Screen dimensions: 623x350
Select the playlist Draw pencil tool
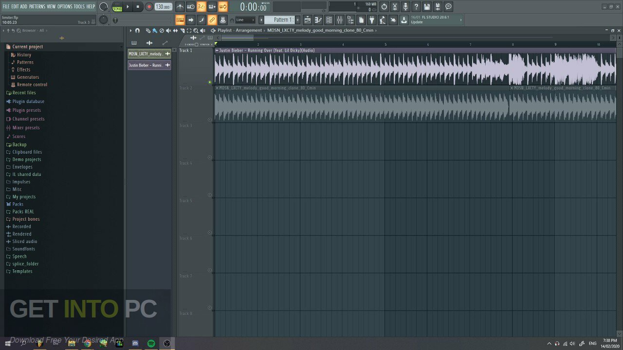tap(148, 31)
